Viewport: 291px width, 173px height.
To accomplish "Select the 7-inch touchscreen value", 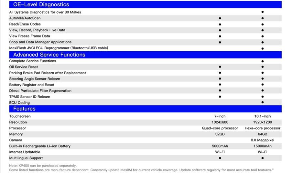I will click(220, 116).
